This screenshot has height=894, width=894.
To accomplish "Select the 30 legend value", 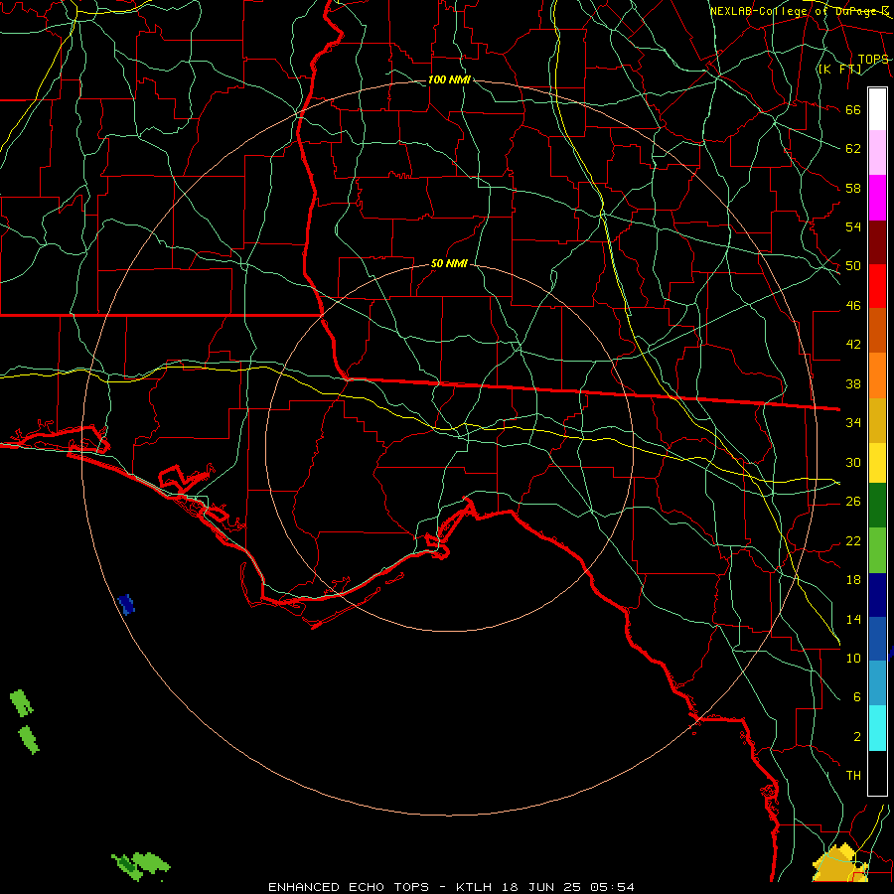I will 853,462.
